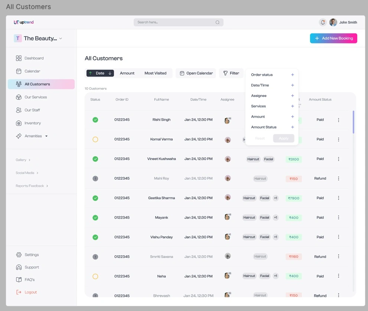Viewport: 368px width, 311px height.
Task: Click the Settings gear icon
Action: click(19, 255)
